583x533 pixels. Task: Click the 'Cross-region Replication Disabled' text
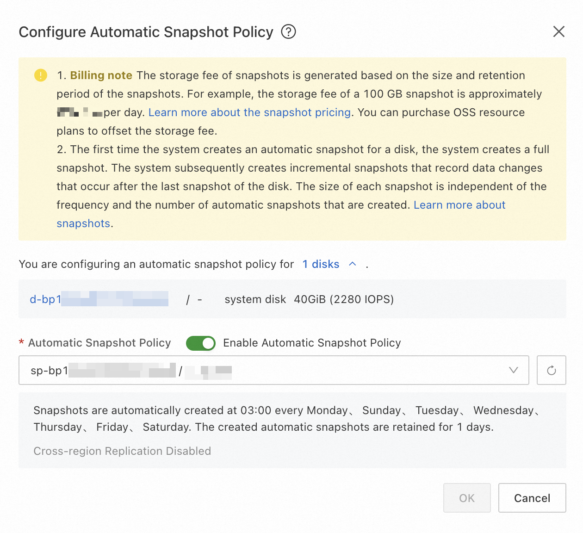click(x=122, y=451)
